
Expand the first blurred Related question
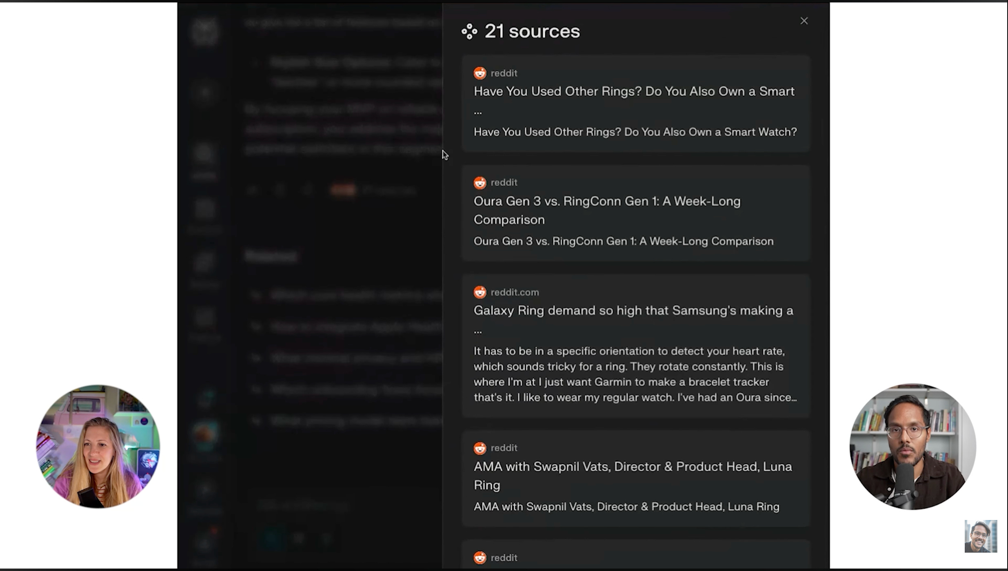[x=347, y=295]
